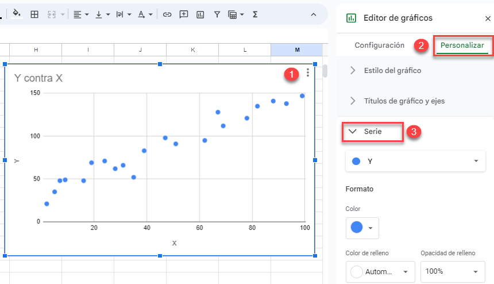The image size is (494, 284).
Task: Select column M header
Action: click(297, 50)
